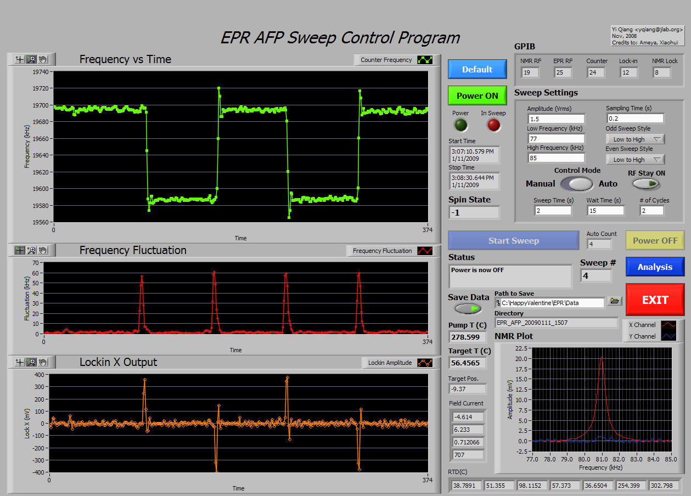Click the Default button
This screenshot has height=496, width=691.
tap(477, 69)
